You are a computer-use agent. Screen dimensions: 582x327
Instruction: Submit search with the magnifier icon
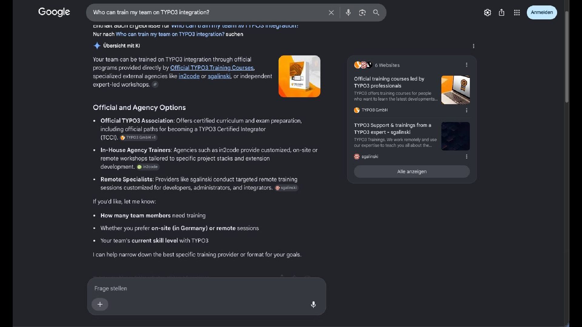point(376,12)
